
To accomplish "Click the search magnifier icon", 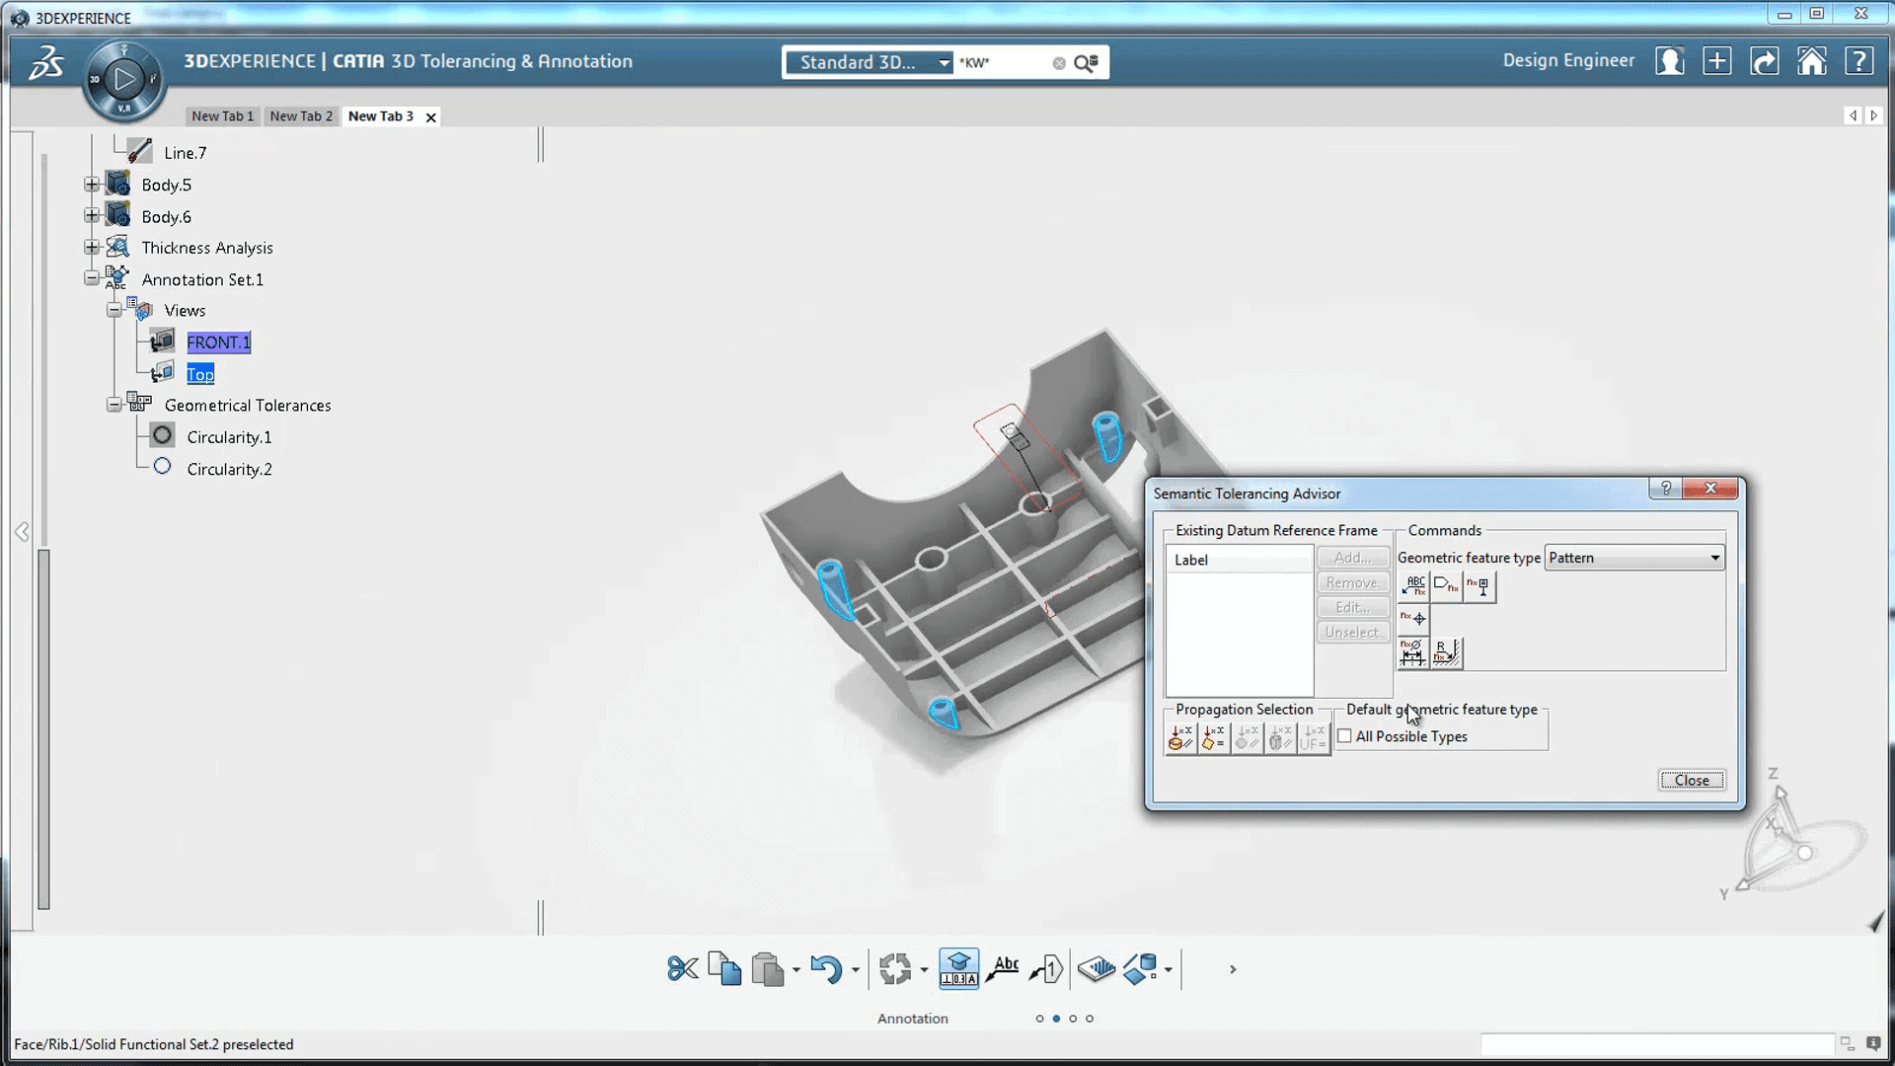I will (x=1086, y=63).
